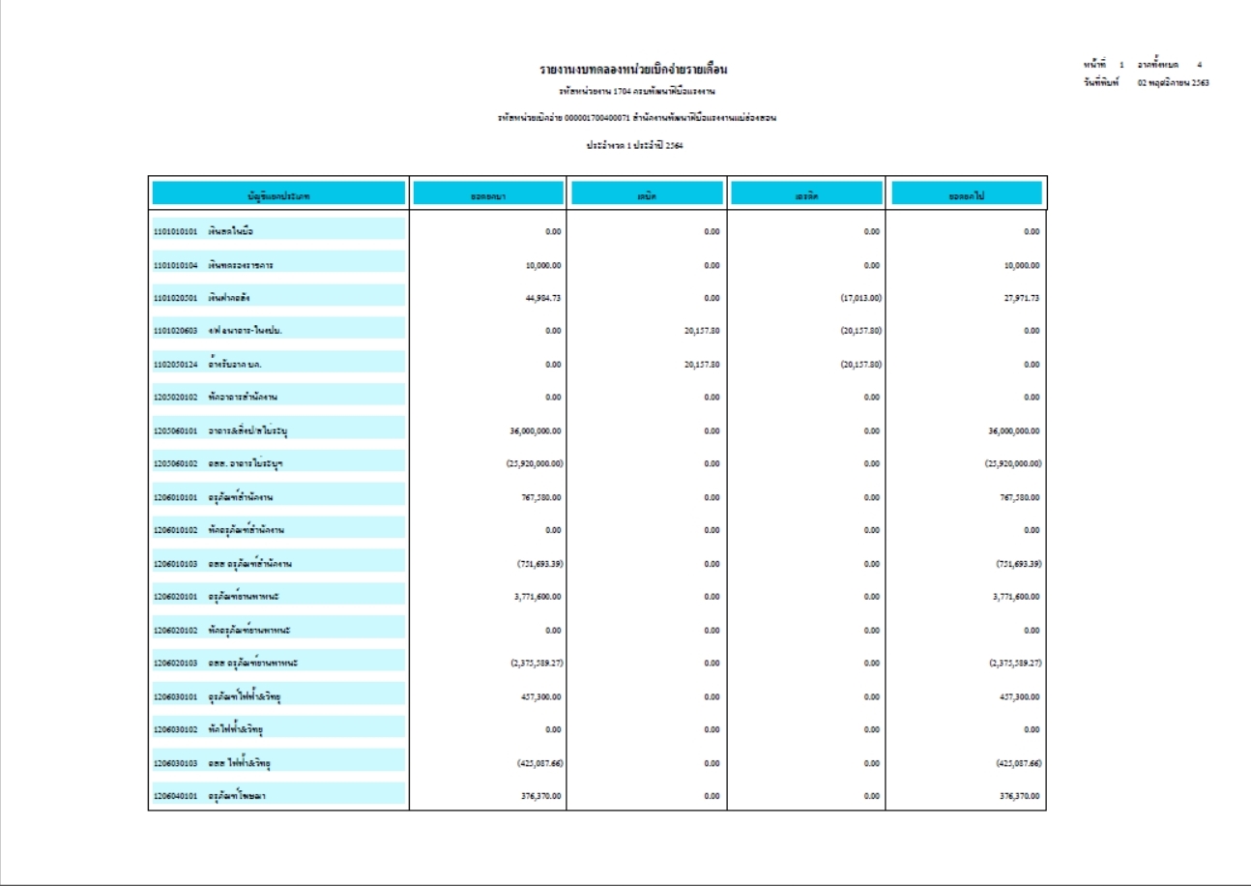The height and width of the screenshot is (886, 1251).
Task: Select the ยอดยกมา column header
Action: 487,193
